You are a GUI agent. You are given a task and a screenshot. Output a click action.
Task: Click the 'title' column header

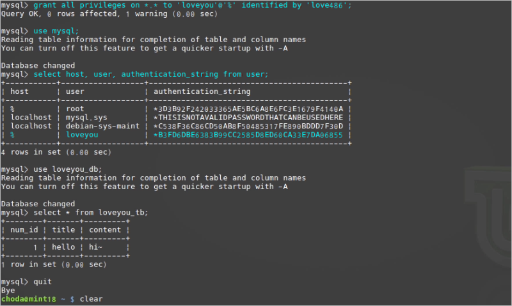[x=63, y=230]
